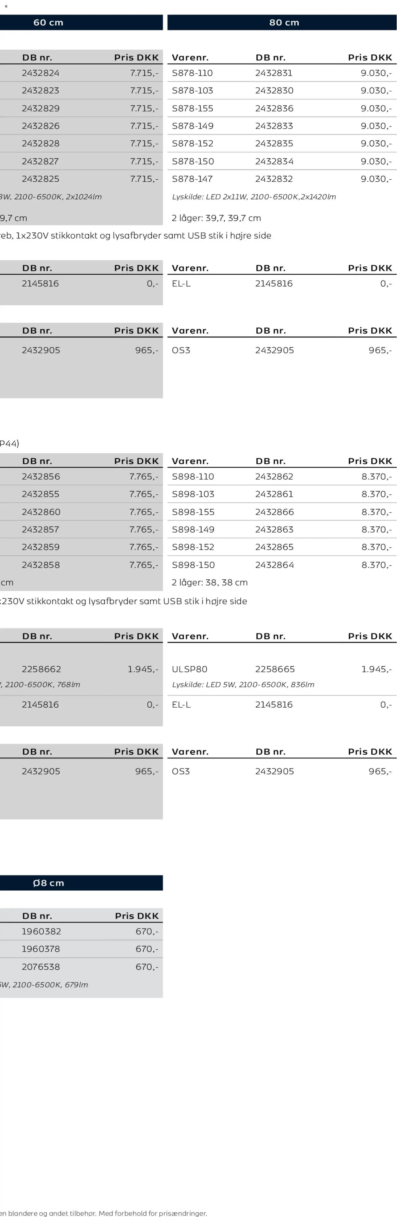397x1217 pixels.
Task: Select the 60 cm column header
Action: pos(48,23)
